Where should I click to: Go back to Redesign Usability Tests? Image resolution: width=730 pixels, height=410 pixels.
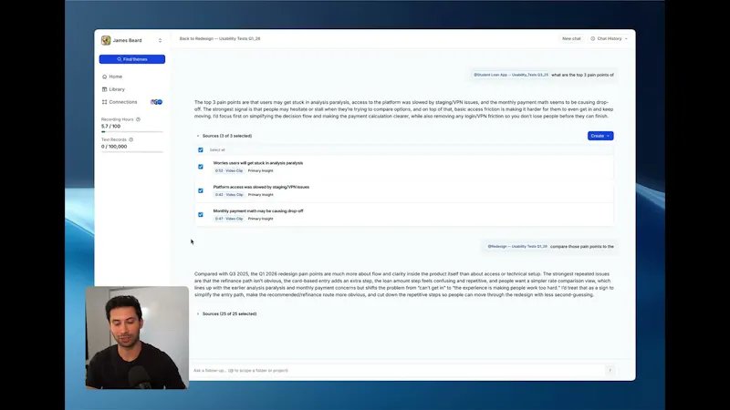(220, 38)
